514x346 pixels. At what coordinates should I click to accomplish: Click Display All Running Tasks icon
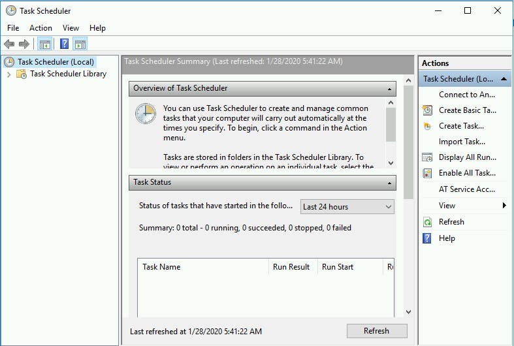click(427, 157)
